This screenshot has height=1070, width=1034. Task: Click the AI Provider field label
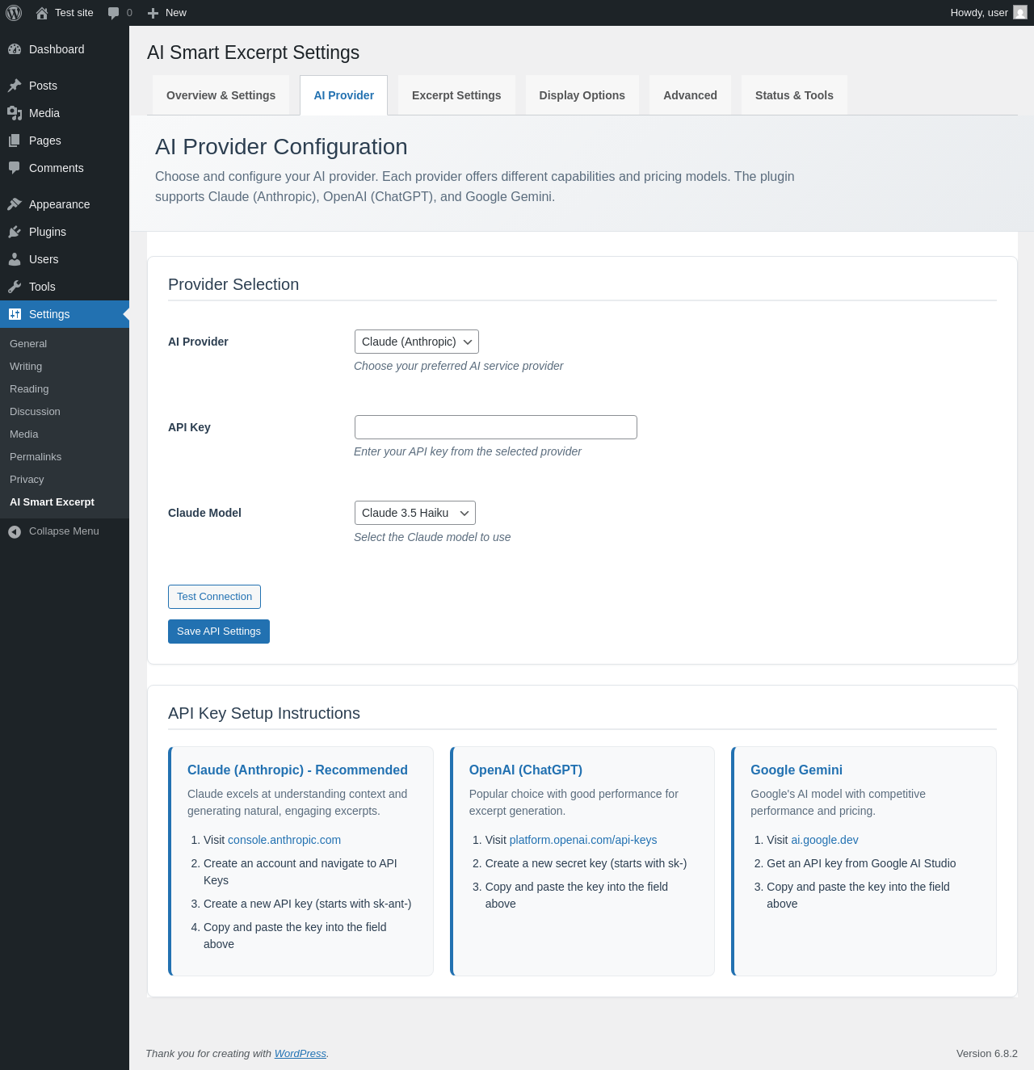point(198,342)
